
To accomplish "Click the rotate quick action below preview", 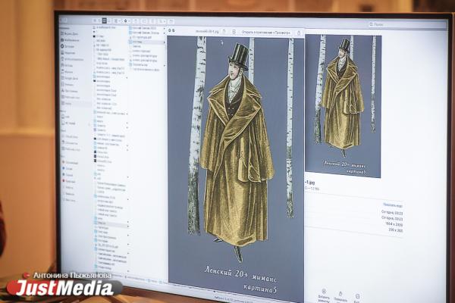I will pyautogui.click(x=340, y=296).
